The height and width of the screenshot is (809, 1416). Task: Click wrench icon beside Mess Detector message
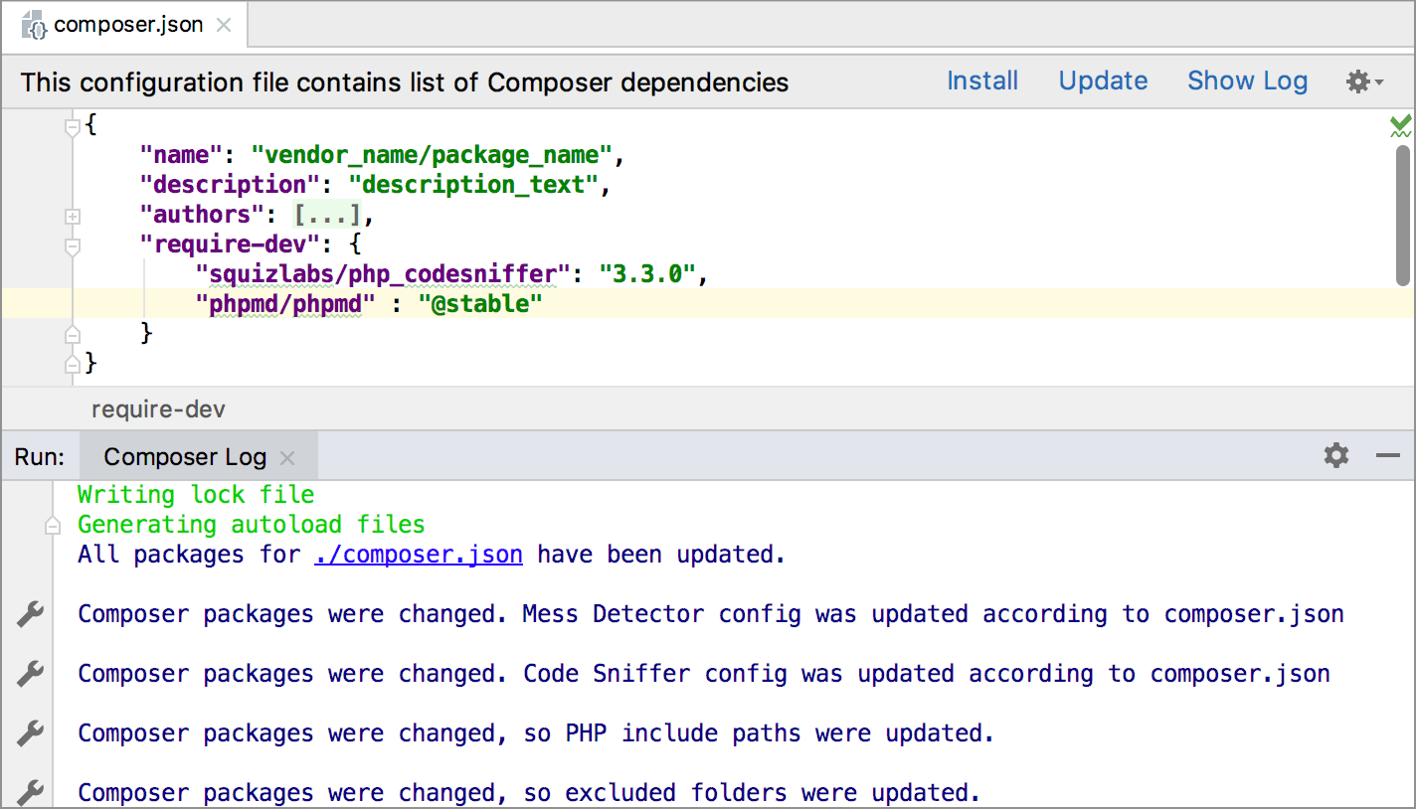point(31,615)
